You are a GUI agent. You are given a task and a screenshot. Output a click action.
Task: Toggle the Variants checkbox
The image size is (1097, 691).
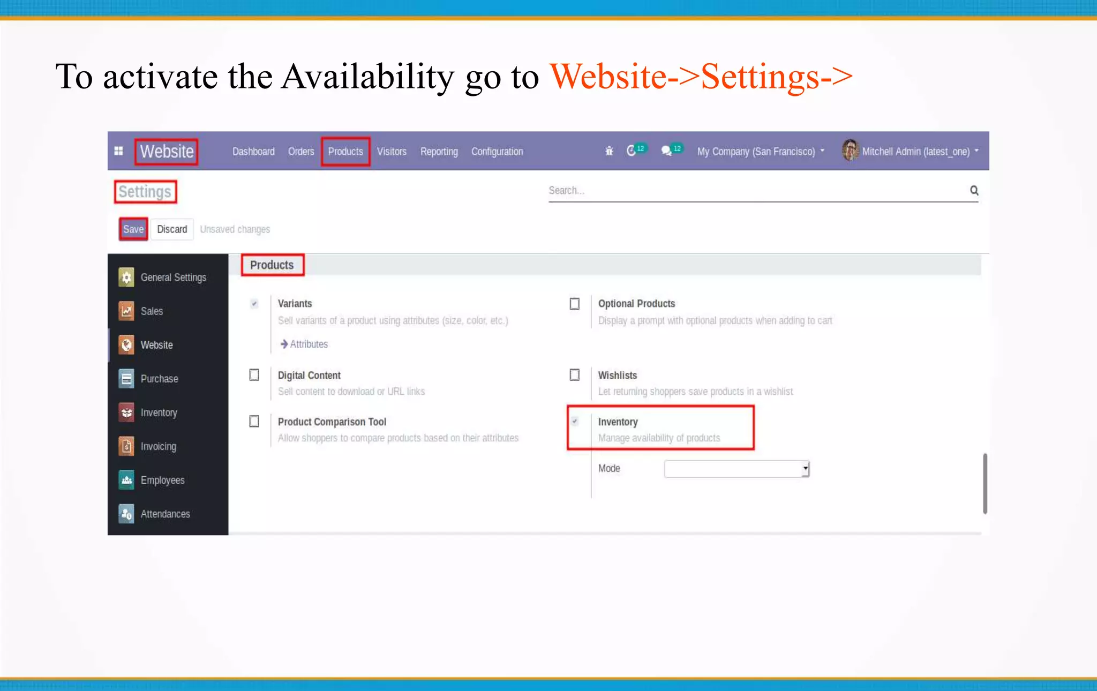254,304
